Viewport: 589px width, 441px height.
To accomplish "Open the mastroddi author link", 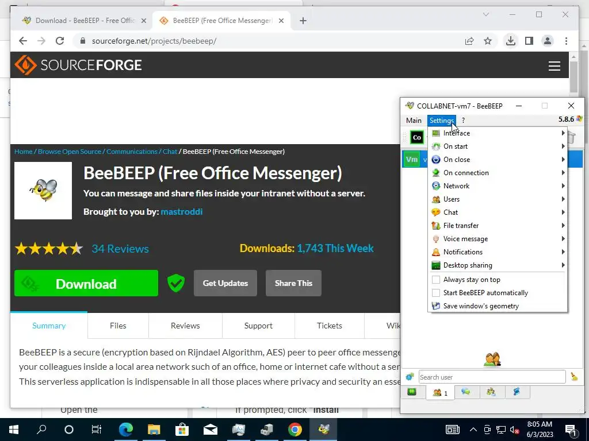I will point(181,211).
